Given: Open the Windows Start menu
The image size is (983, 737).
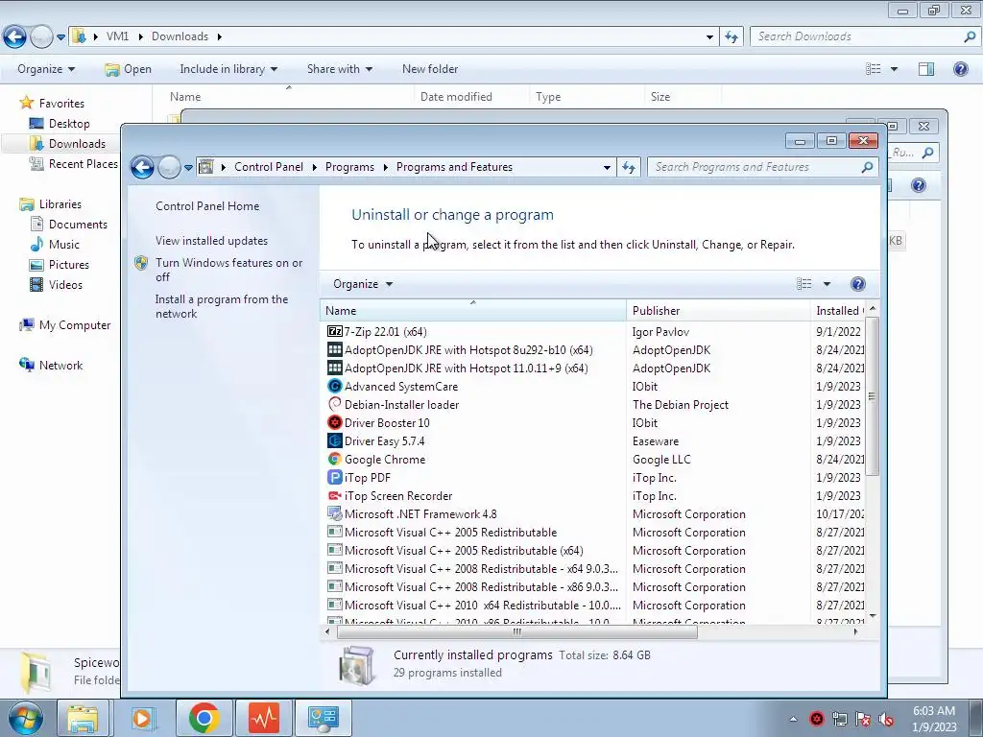Looking at the screenshot, I should (x=25, y=718).
